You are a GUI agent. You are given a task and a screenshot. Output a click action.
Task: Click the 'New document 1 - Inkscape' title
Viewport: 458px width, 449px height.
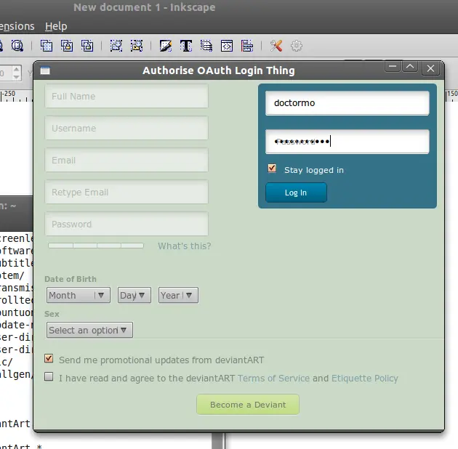click(144, 7)
